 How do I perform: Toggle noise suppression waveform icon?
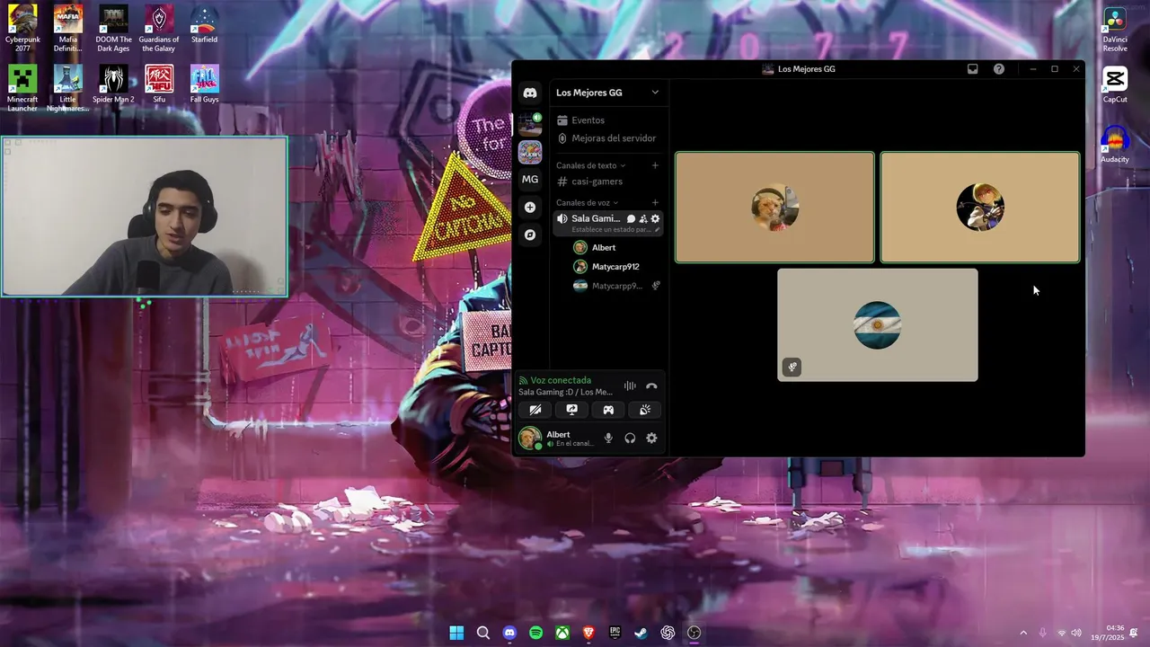pyautogui.click(x=630, y=386)
